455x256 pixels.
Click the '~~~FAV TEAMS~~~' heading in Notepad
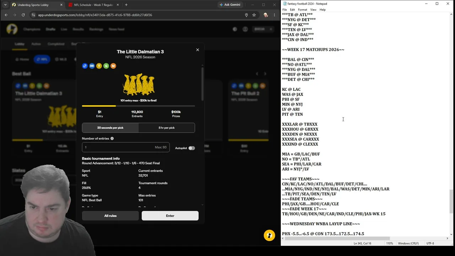tap(301, 179)
